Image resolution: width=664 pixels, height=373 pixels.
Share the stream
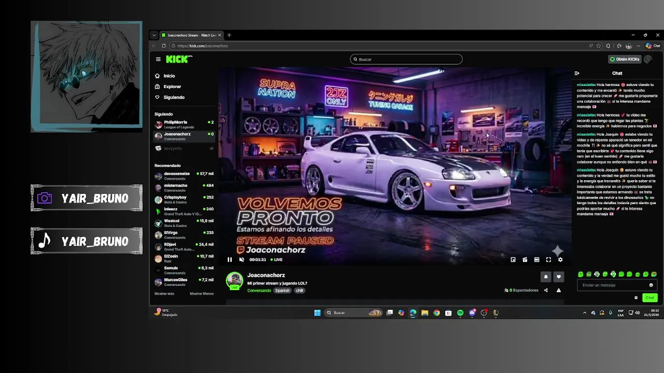pyautogui.click(x=546, y=290)
